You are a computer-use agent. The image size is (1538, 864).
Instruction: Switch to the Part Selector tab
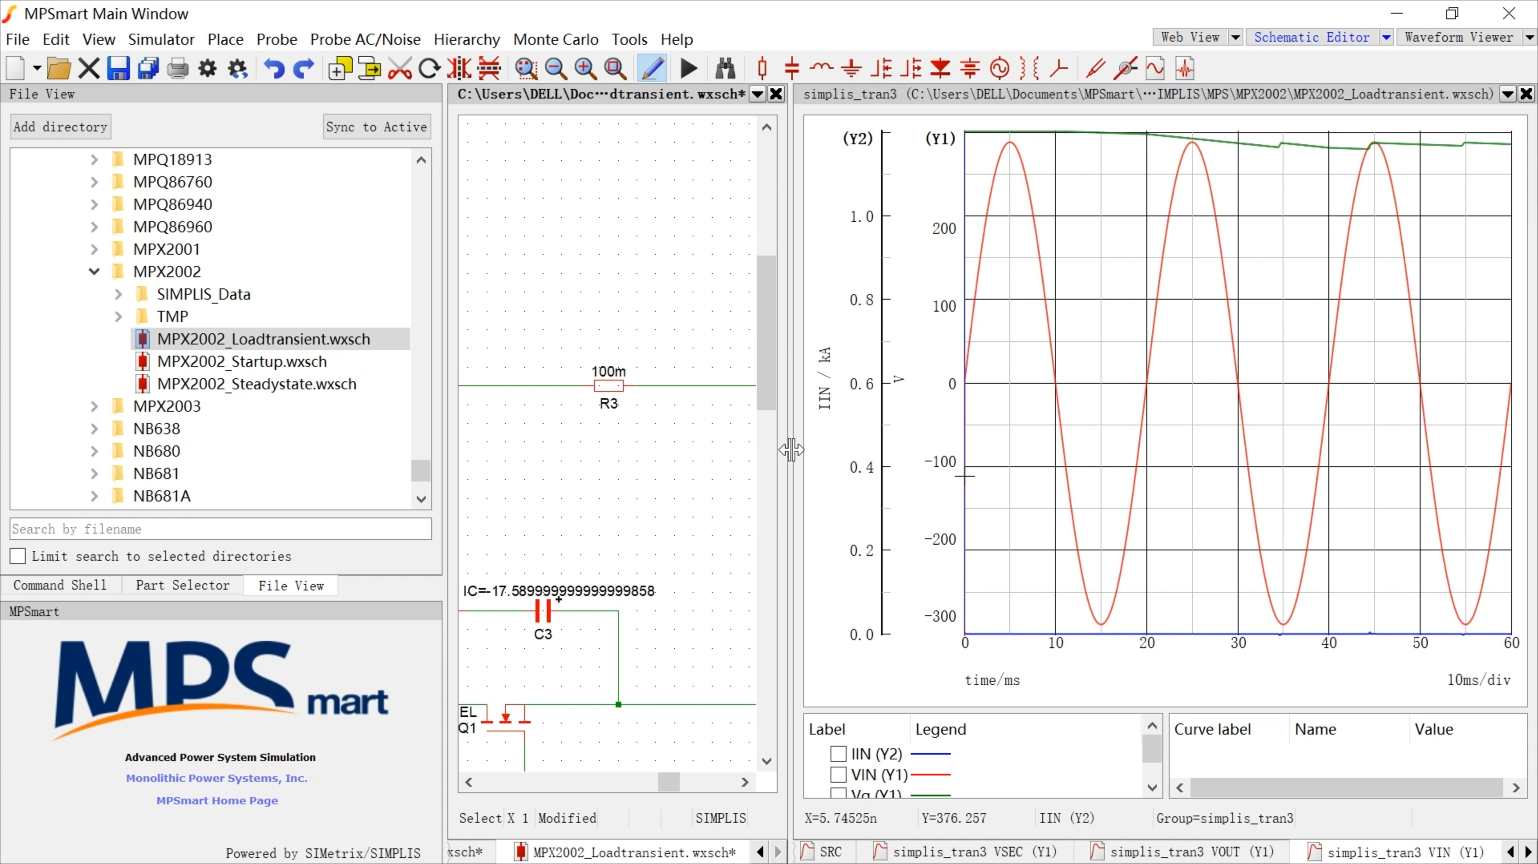[x=182, y=585]
